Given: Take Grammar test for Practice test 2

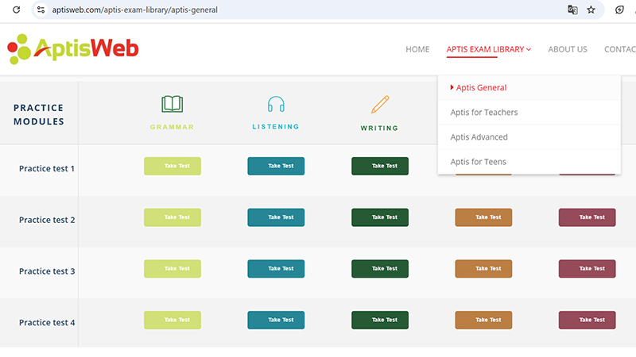Looking at the screenshot, I should pyautogui.click(x=173, y=217).
